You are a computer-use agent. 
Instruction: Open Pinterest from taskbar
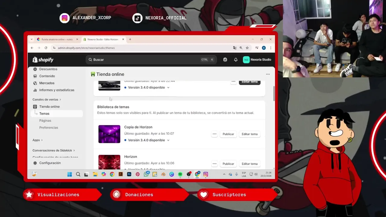click(x=138, y=174)
